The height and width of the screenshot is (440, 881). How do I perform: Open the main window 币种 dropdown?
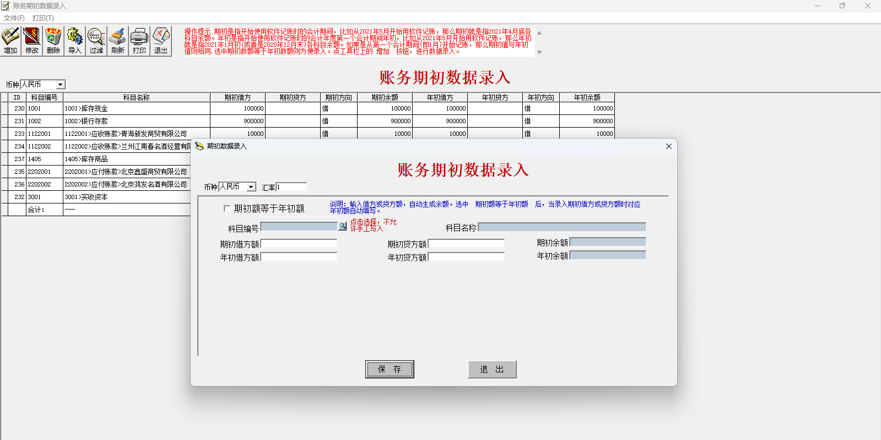[x=61, y=85]
